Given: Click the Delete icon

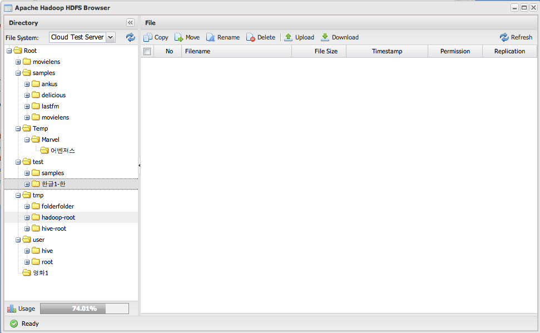Looking at the screenshot, I should coord(251,37).
